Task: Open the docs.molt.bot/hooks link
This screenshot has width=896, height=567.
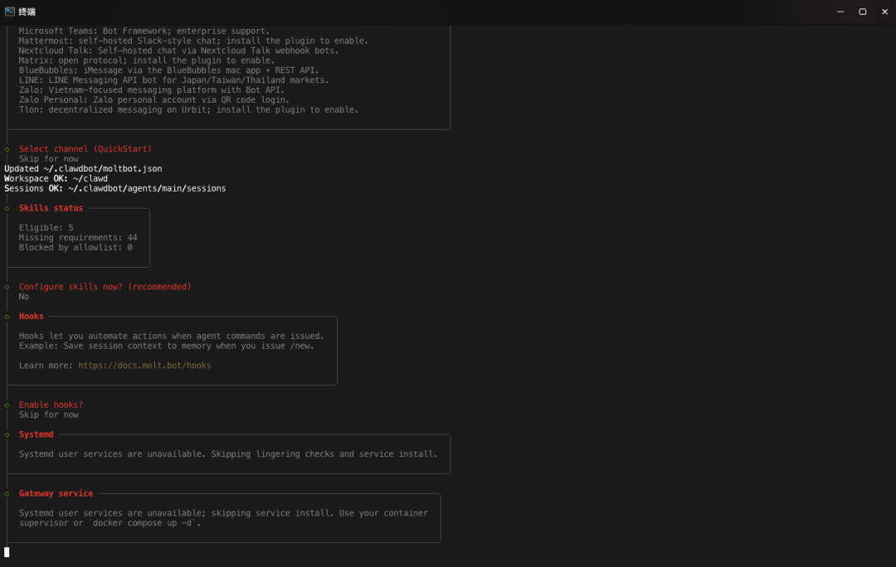Action: (144, 366)
